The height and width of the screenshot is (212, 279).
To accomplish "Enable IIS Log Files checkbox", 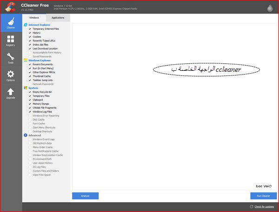I will coord(30,167).
